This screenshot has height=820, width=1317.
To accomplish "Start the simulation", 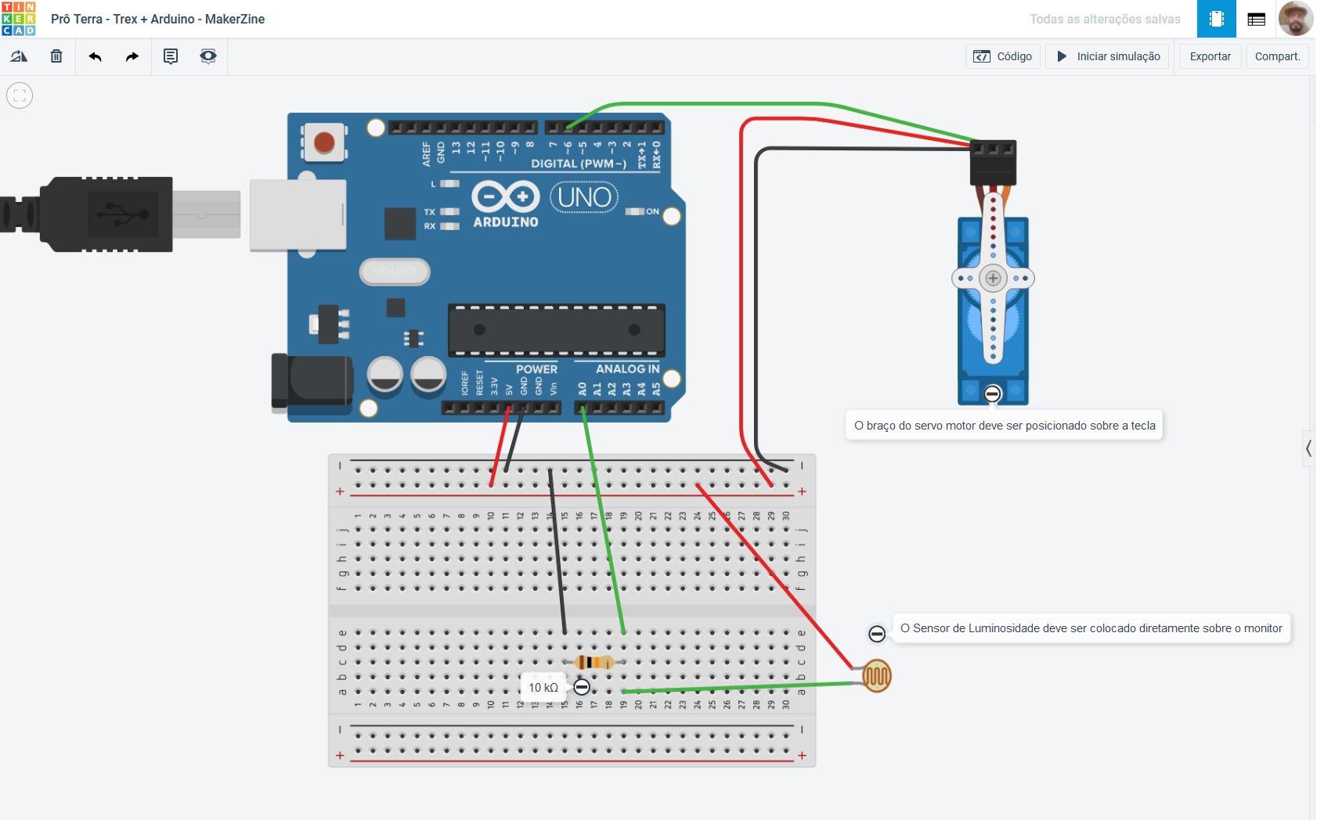I will click(1108, 56).
